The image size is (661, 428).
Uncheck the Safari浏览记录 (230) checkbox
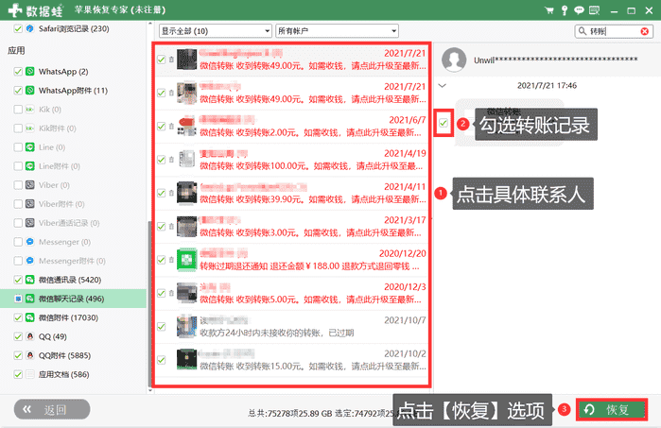(18, 28)
